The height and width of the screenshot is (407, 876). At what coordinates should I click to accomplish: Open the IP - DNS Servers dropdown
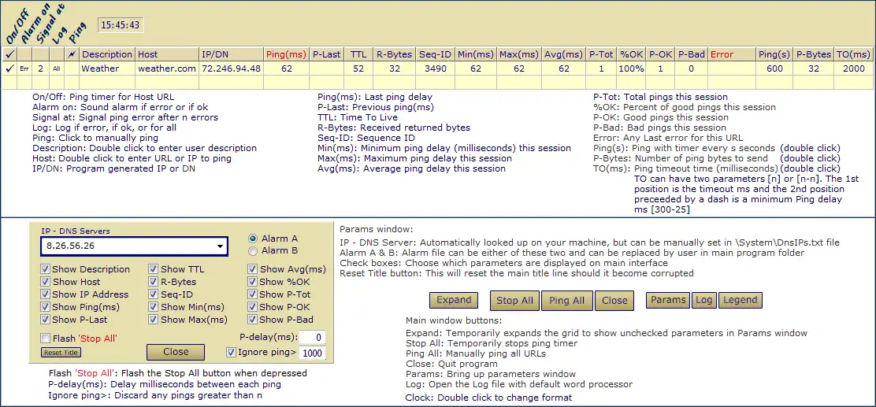(x=221, y=246)
